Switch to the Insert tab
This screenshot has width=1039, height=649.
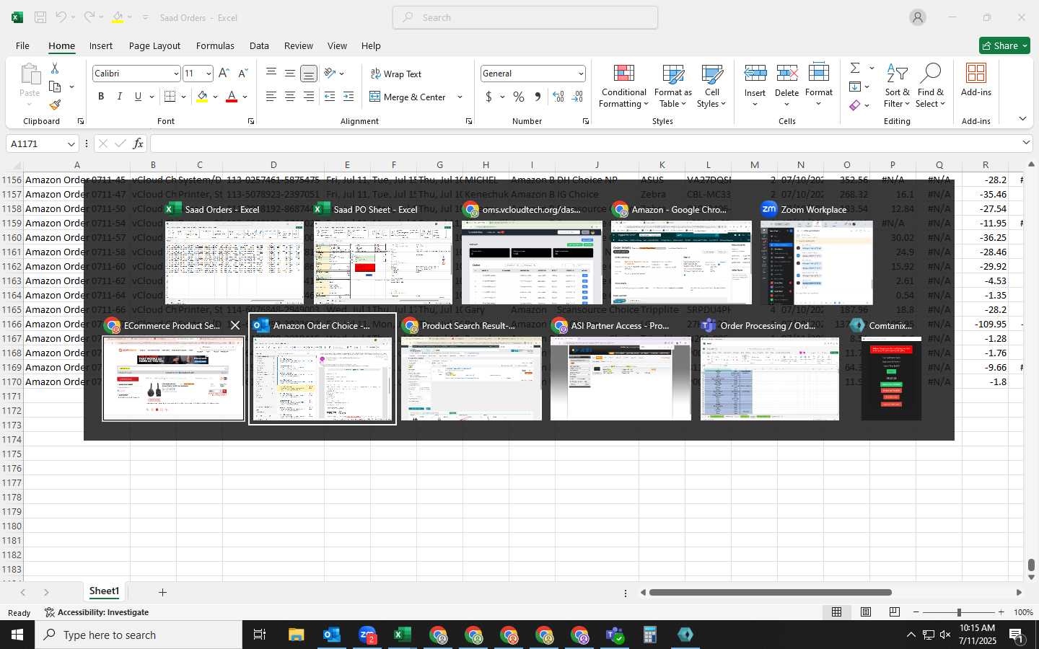(101, 45)
